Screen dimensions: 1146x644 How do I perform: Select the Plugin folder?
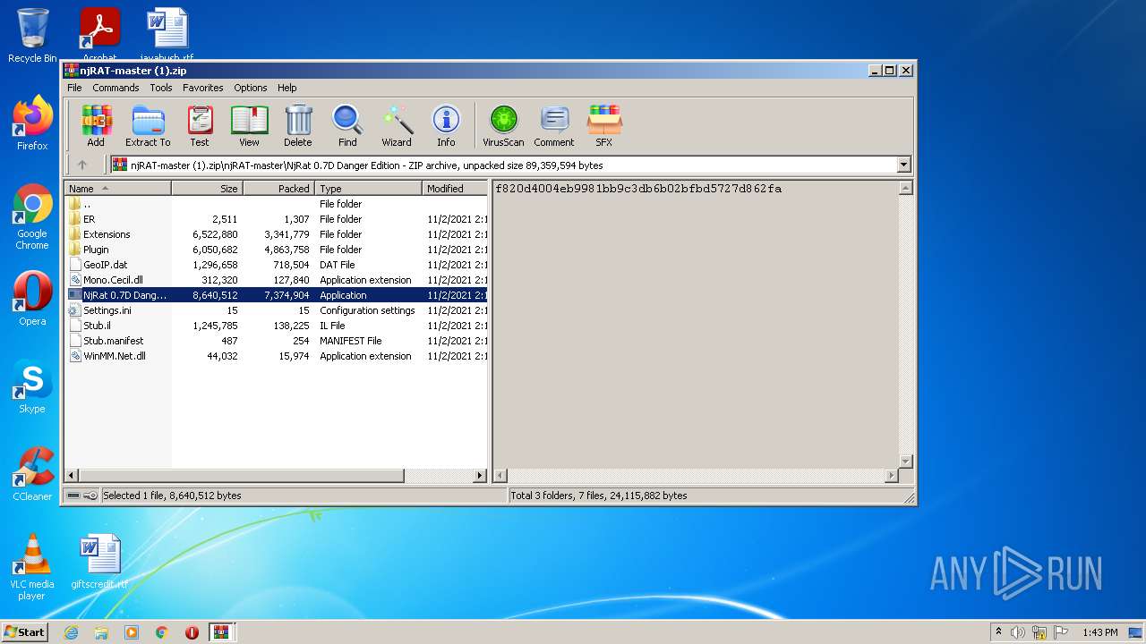coord(278,250)
